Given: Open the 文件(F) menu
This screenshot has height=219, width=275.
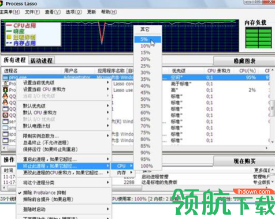Looking at the screenshot, I should click(x=32, y=12).
